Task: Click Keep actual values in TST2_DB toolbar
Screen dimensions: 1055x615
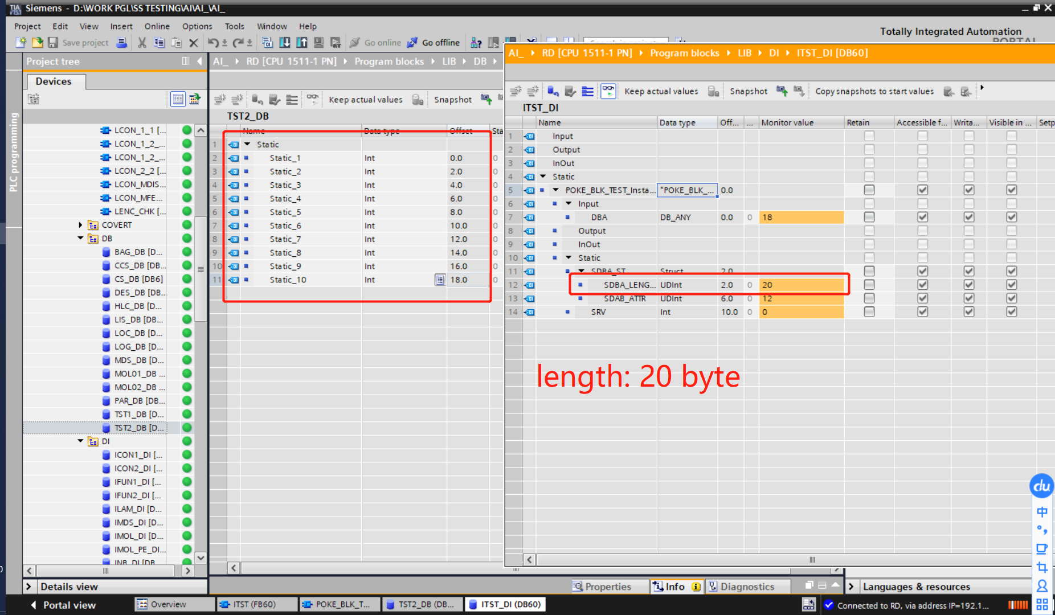Action: click(366, 100)
